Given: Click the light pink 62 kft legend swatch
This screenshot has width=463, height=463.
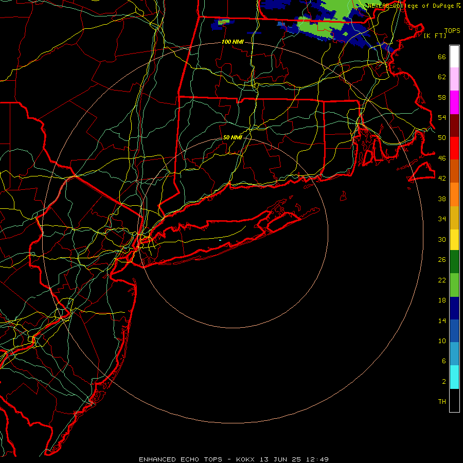Looking at the screenshot, I should (454, 79).
